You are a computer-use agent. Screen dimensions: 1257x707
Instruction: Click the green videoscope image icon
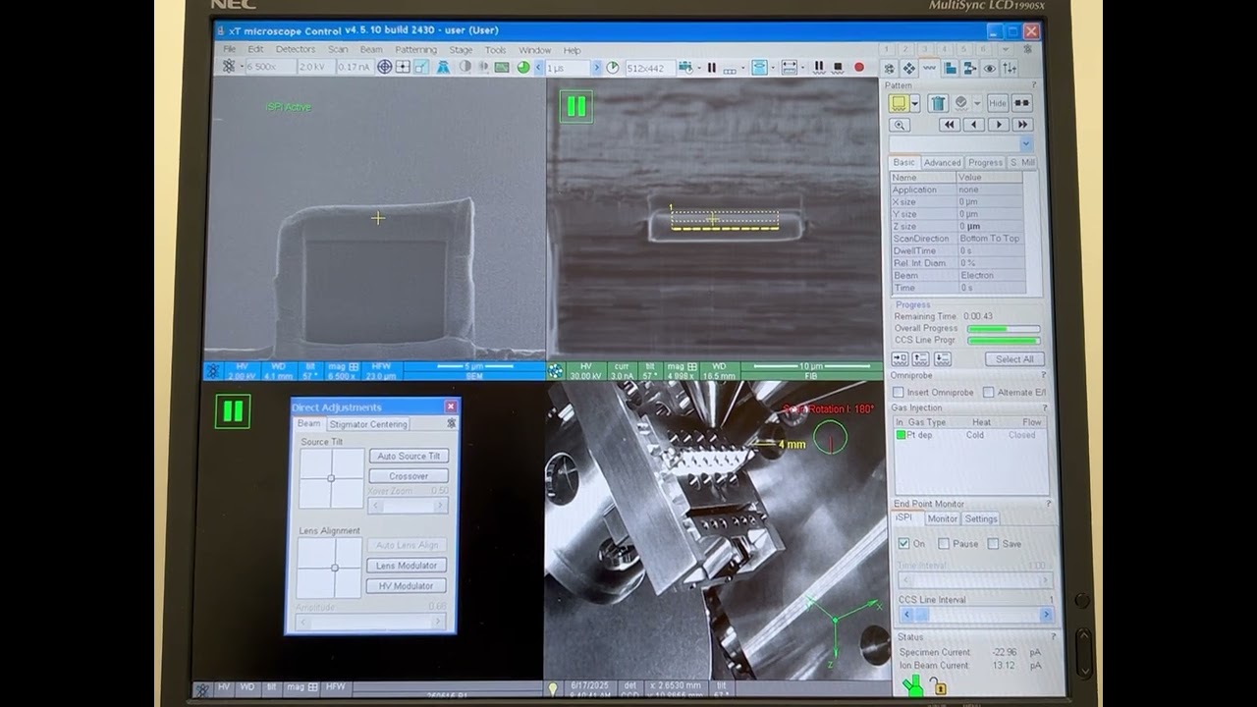click(x=502, y=67)
